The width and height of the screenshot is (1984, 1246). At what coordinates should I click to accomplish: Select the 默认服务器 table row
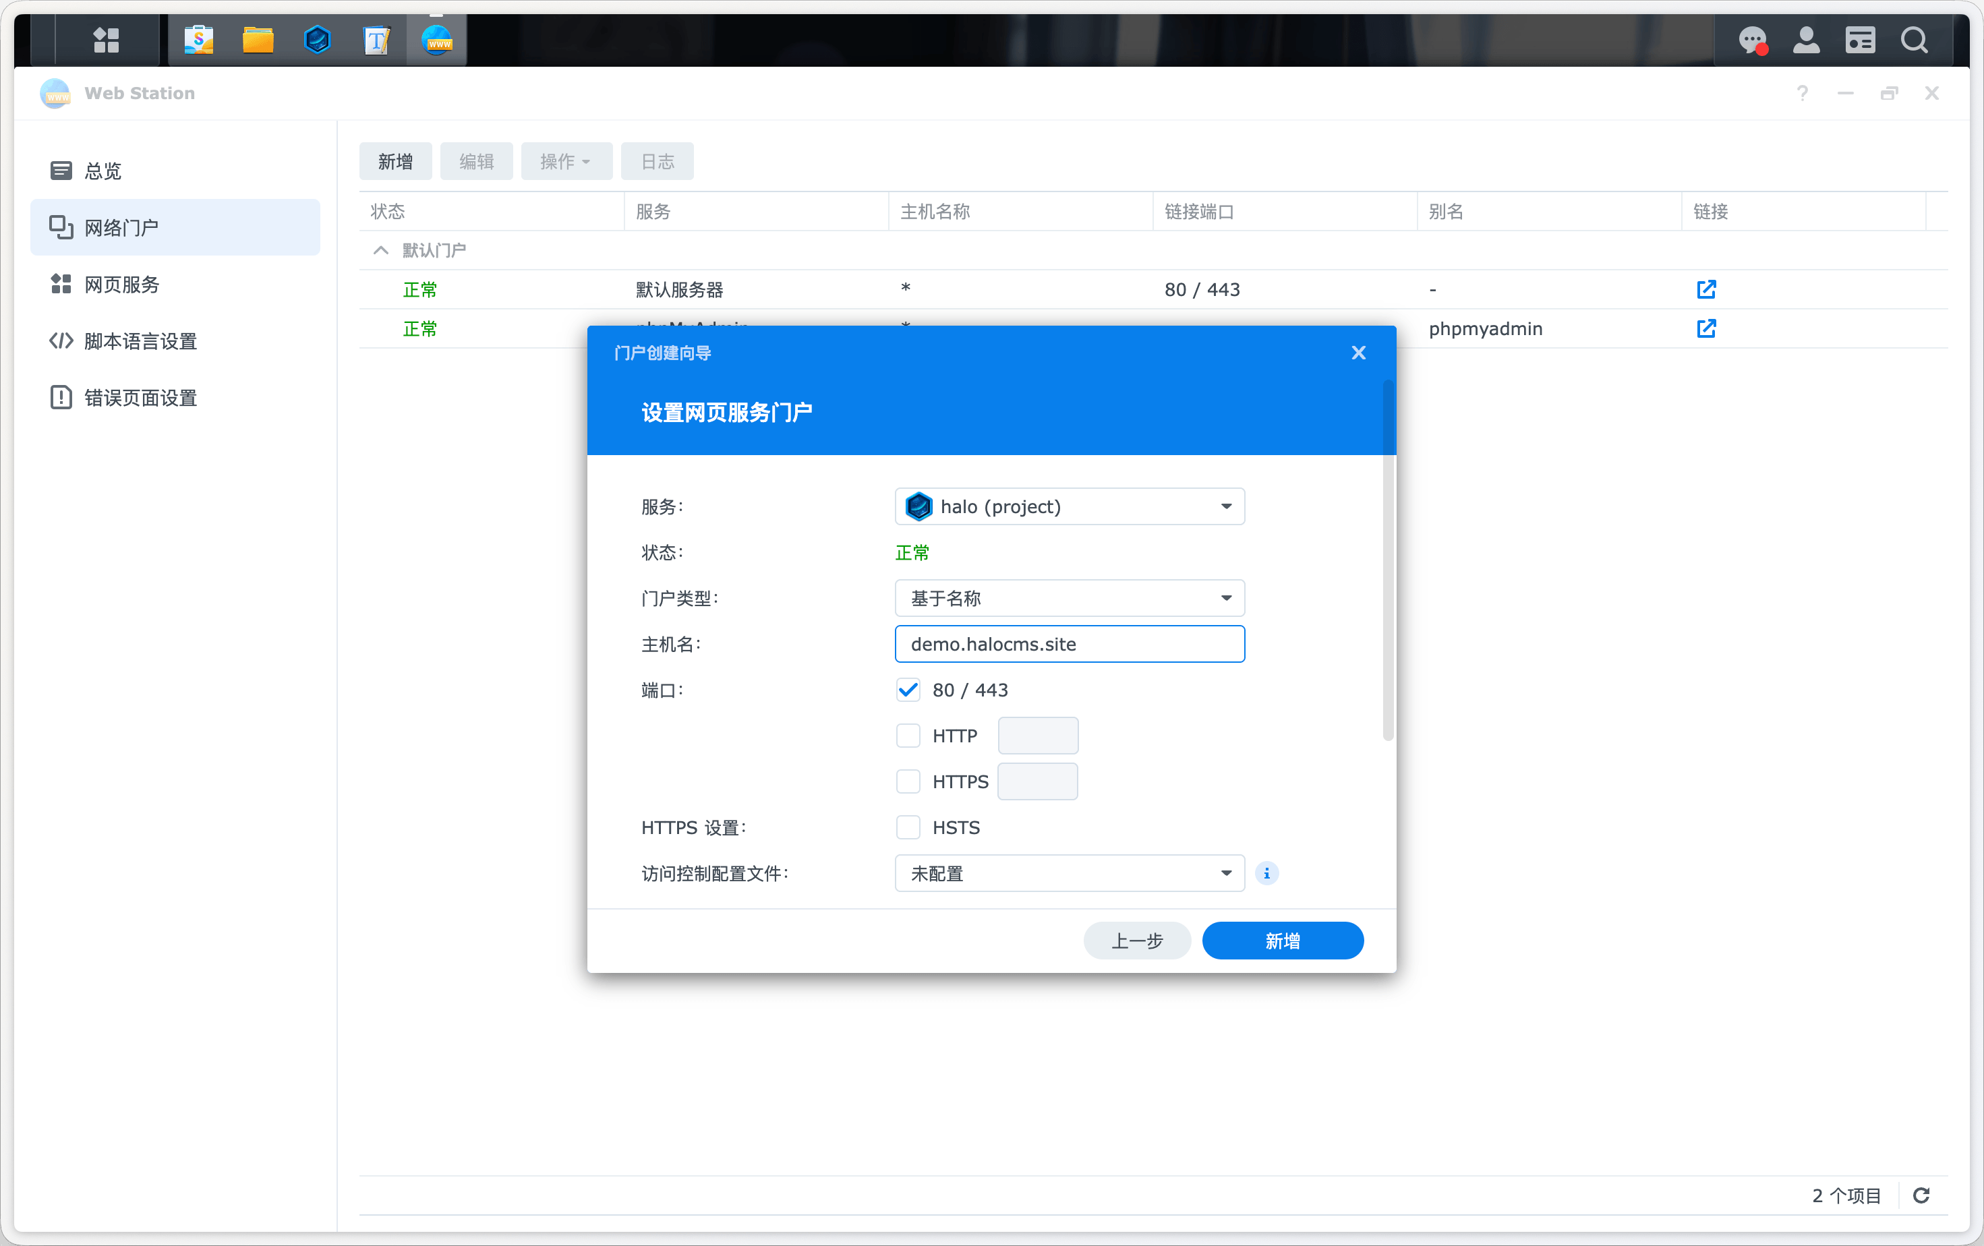pos(1153,289)
